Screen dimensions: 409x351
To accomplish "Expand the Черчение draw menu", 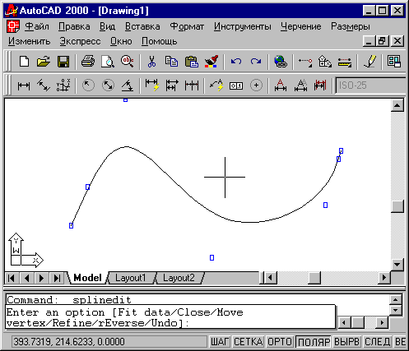I will [300, 26].
